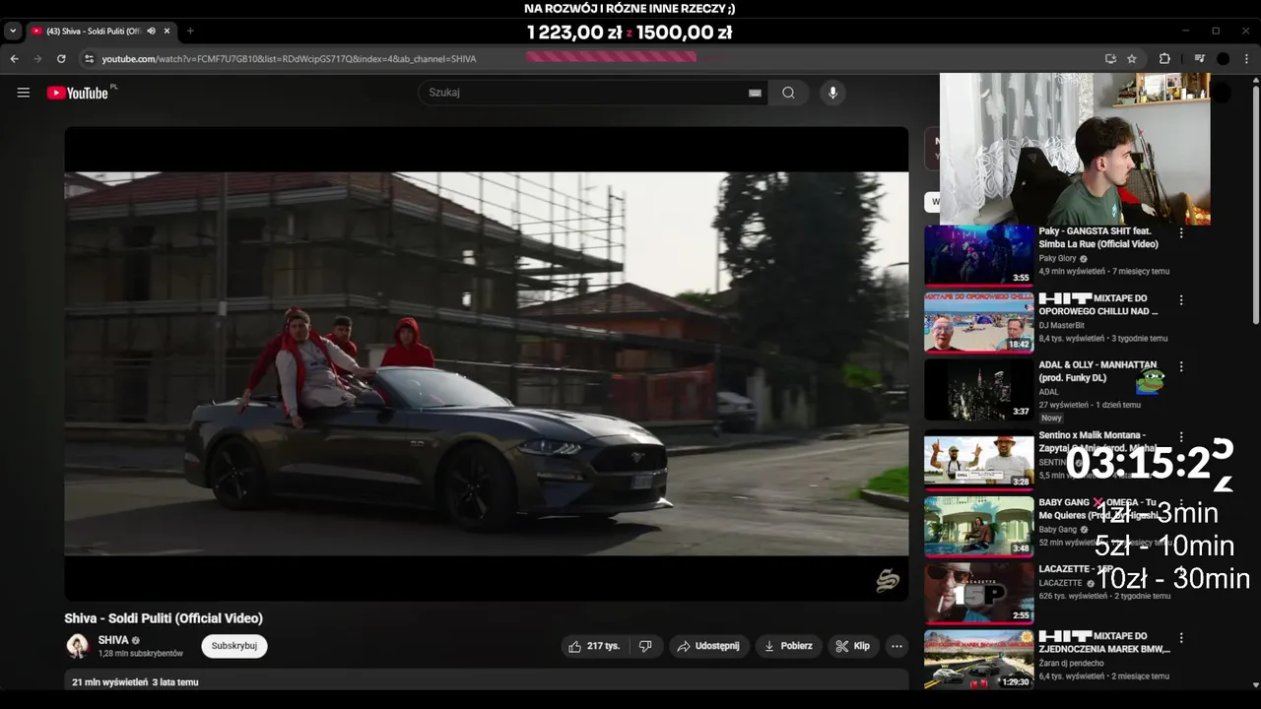Install app icon in the address bar
Viewport: 1261px width, 709px height.
pos(1110,59)
